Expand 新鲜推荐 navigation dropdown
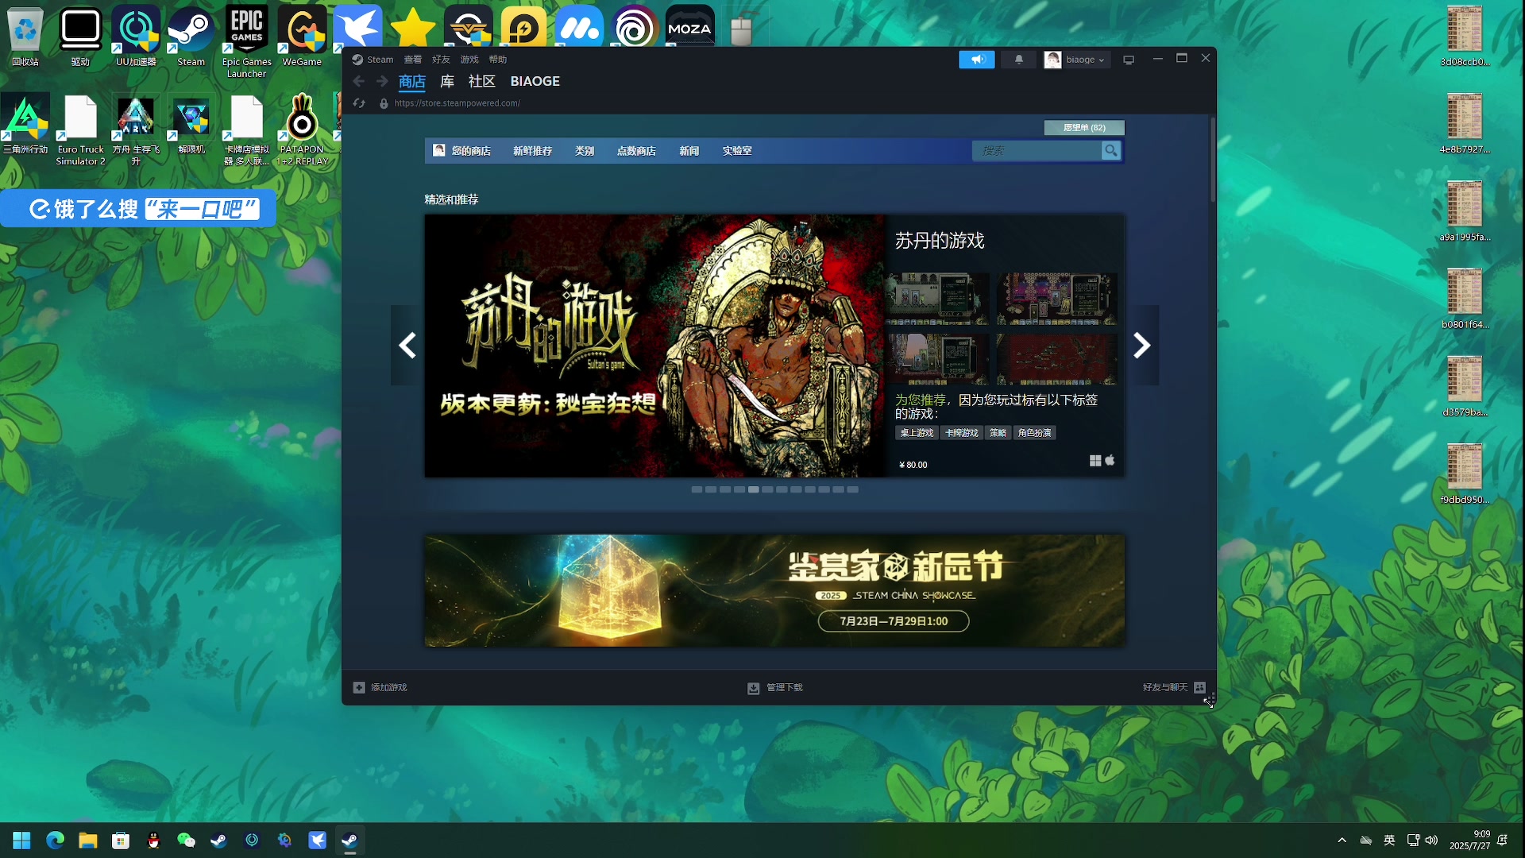 (532, 151)
